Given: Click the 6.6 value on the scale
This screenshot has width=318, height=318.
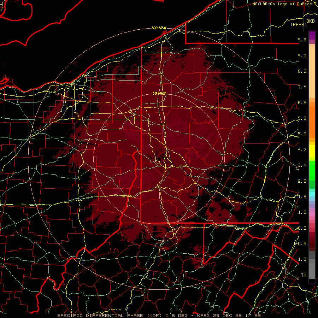Looking at the screenshot, I should tap(302, 102).
